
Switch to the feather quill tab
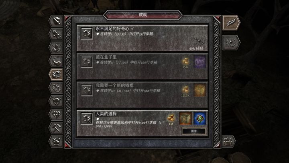coord(231,23)
